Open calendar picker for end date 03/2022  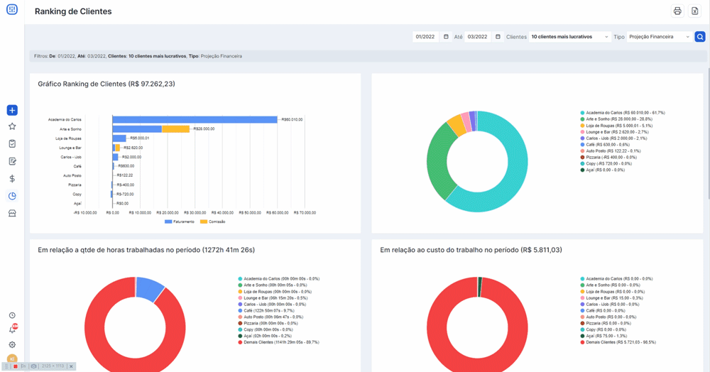498,37
